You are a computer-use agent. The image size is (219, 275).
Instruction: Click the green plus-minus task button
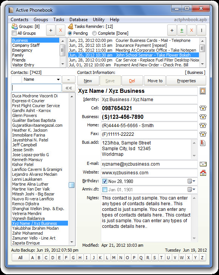(182, 30)
